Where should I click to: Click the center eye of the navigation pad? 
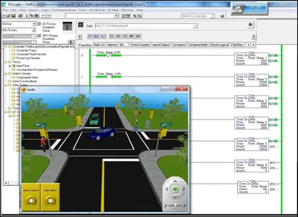tap(175, 189)
